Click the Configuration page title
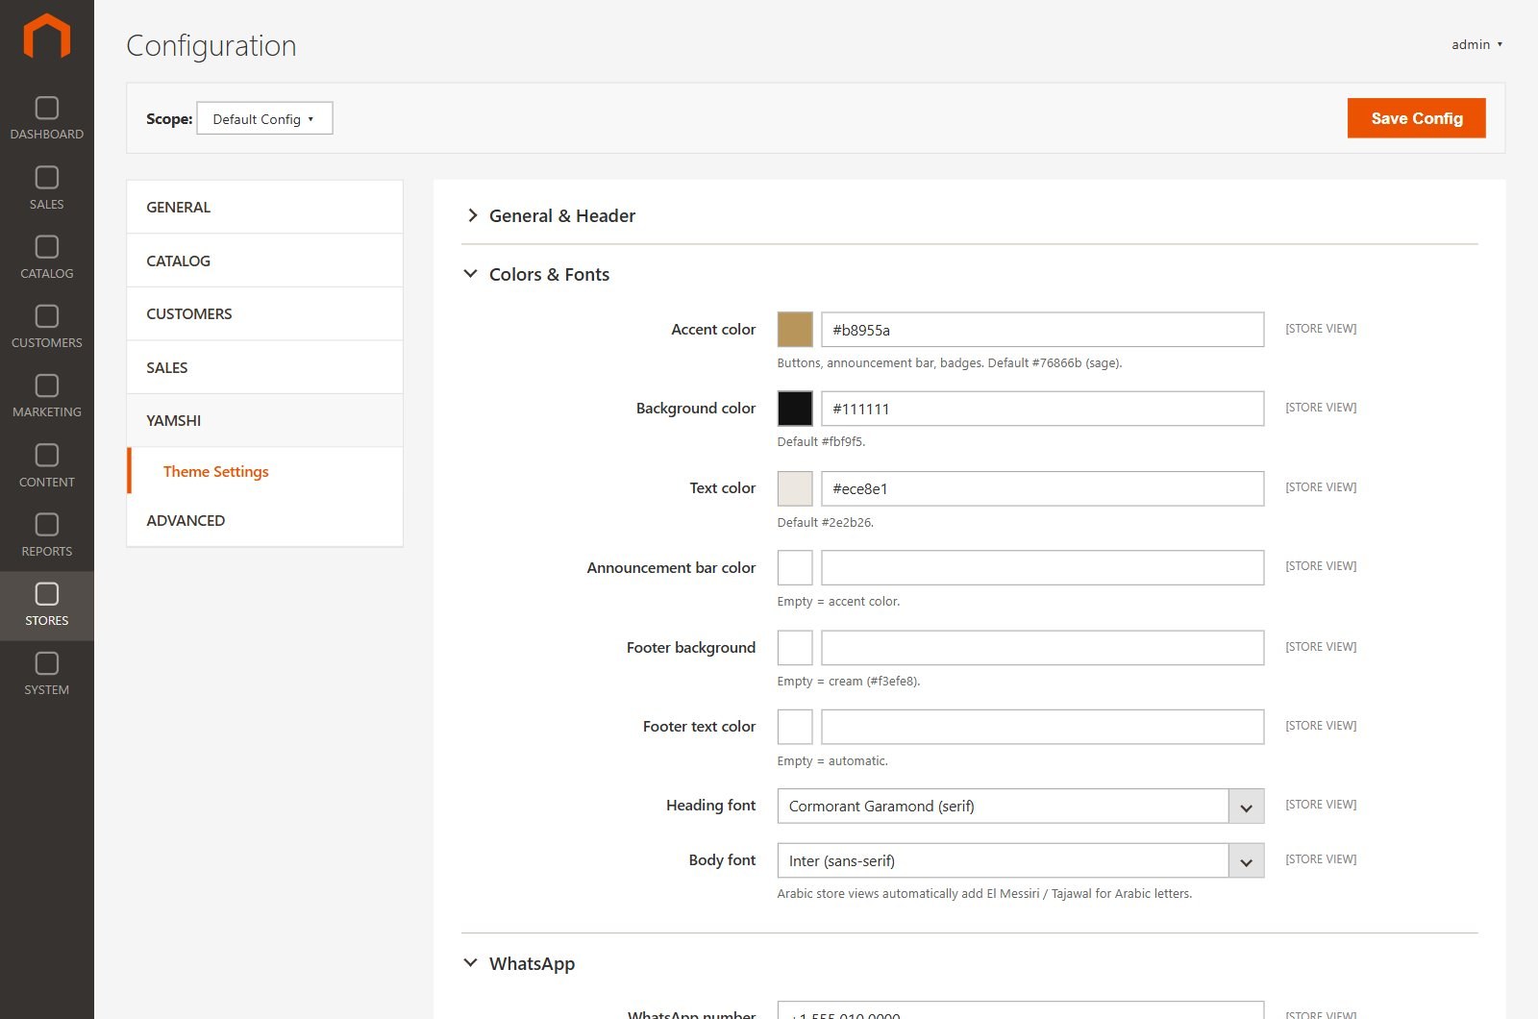 click(211, 45)
